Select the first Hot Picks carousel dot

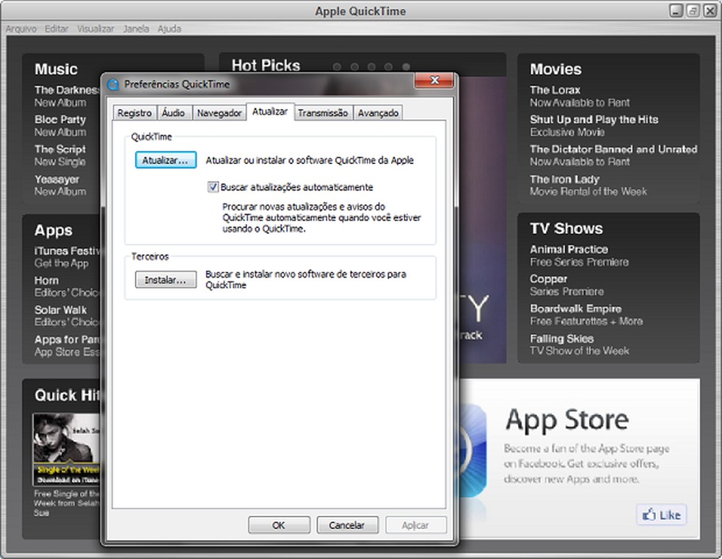[x=337, y=66]
